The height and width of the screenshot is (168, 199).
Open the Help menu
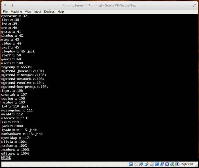pos(61,12)
